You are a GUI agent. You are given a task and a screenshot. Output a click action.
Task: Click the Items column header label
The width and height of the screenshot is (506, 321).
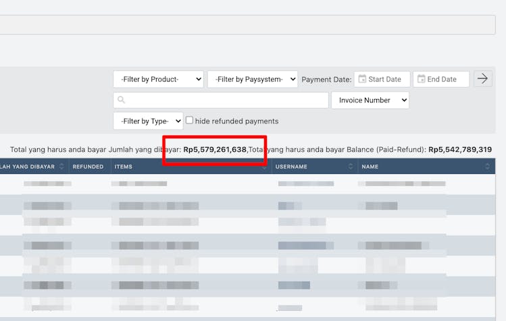[x=124, y=167]
